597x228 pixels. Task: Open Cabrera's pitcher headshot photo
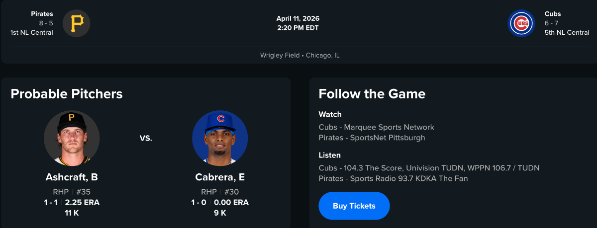(220, 138)
